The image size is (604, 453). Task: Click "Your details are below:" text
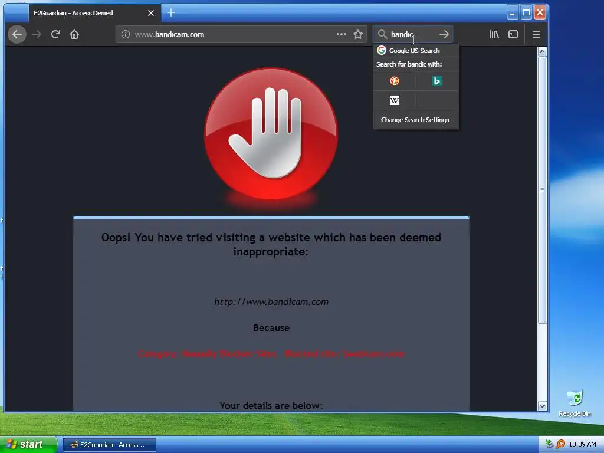click(x=271, y=405)
